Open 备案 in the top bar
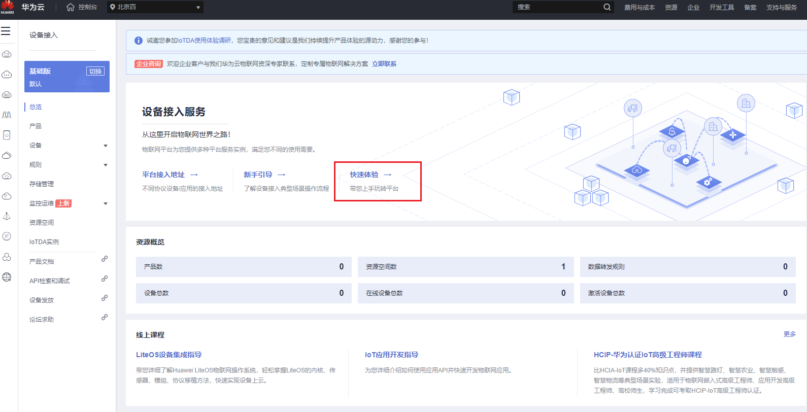 coord(750,8)
